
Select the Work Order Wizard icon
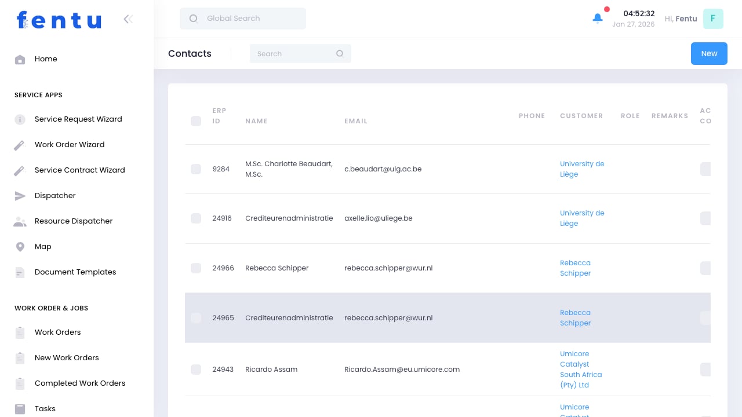20,145
